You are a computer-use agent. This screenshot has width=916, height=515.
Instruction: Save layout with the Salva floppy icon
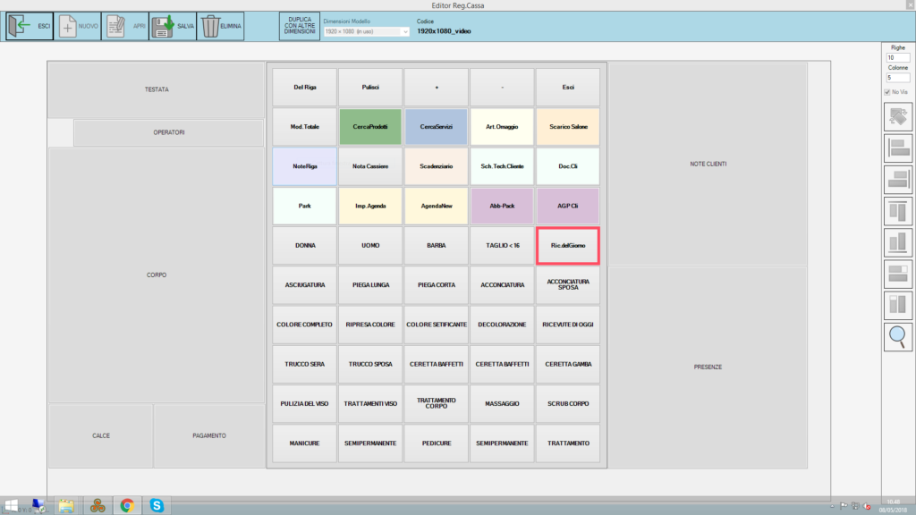coord(172,26)
